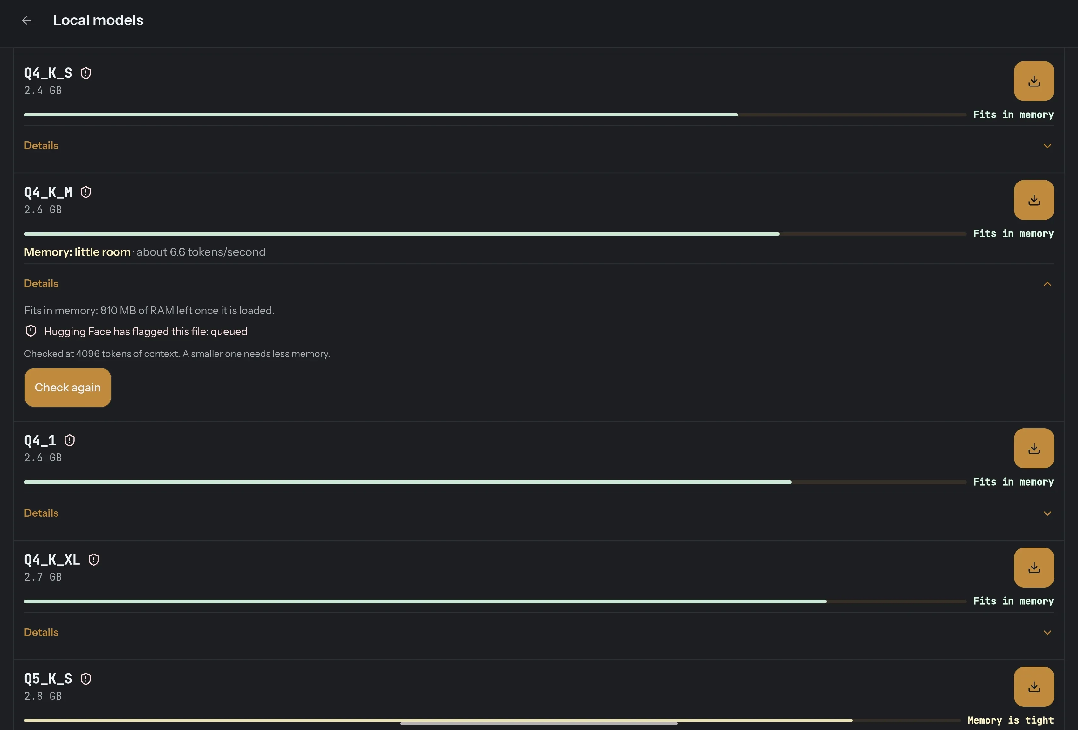Click the shield warning icon next to Q4_1
Viewport: 1078px width, 730px height.
tap(70, 440)
